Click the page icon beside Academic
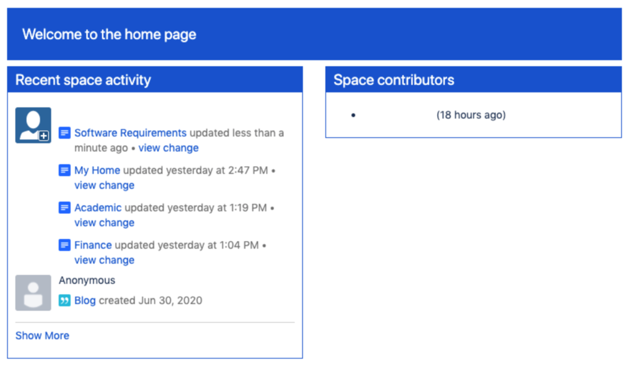The image size is (629, 377). point(65,208)
